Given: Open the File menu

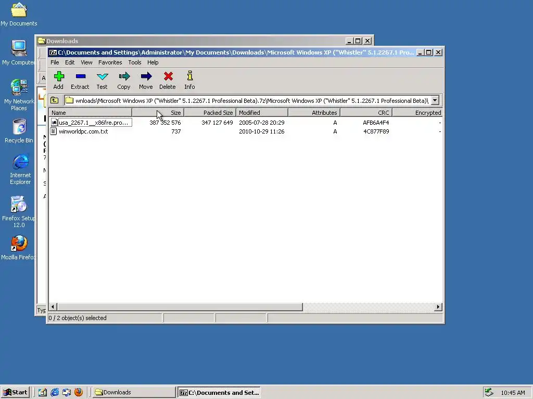Looking at the screenshot, I should coord(55,62).
